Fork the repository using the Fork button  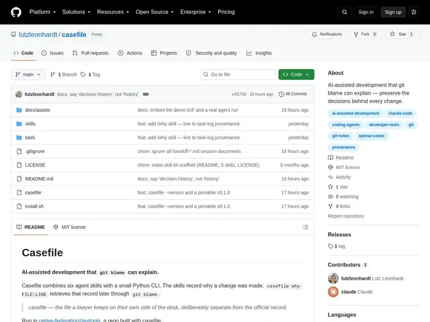[365, 34]
